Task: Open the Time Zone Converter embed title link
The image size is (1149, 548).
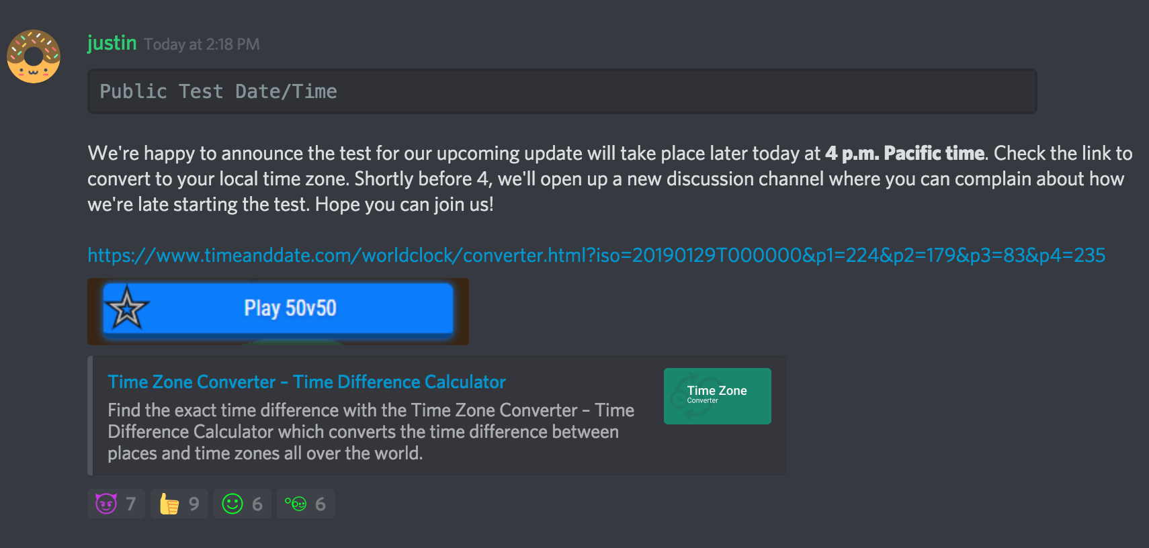Action: [306, 381]
